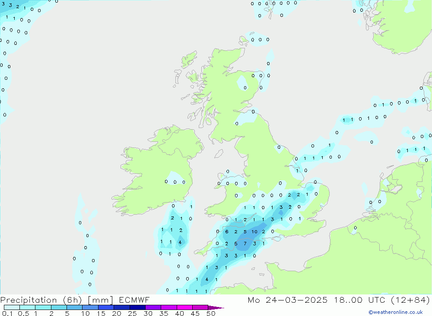Pick the legend swatch between 10 and 15

90,307
